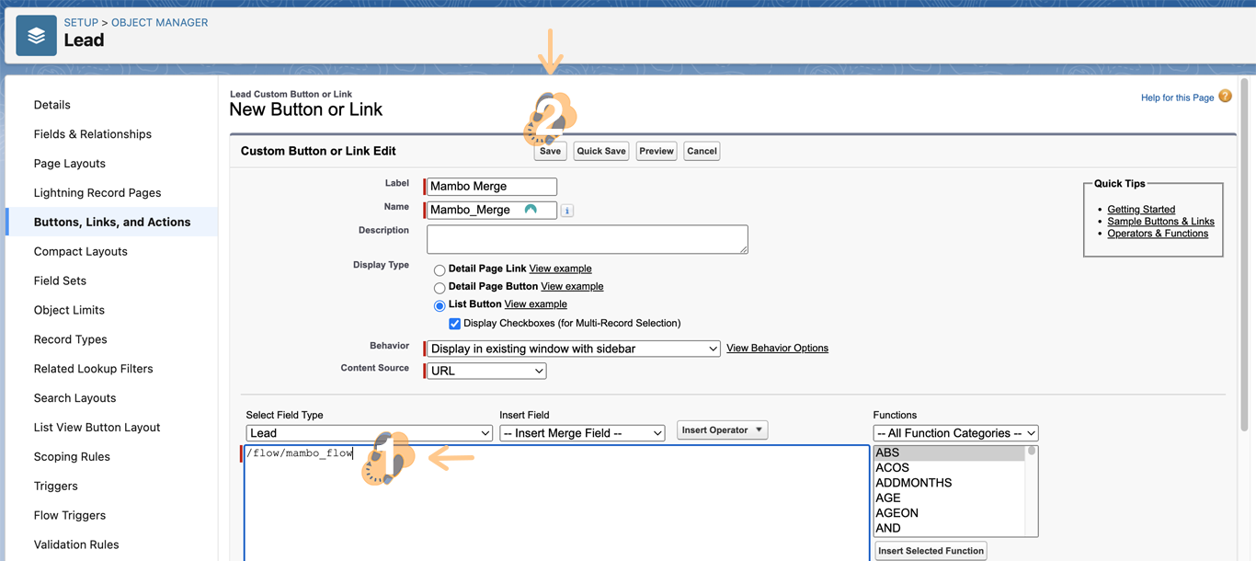The height and width of the screenshot is (561, 1256).
Task: Click the orange help question mark icon
Action: 1225,97
